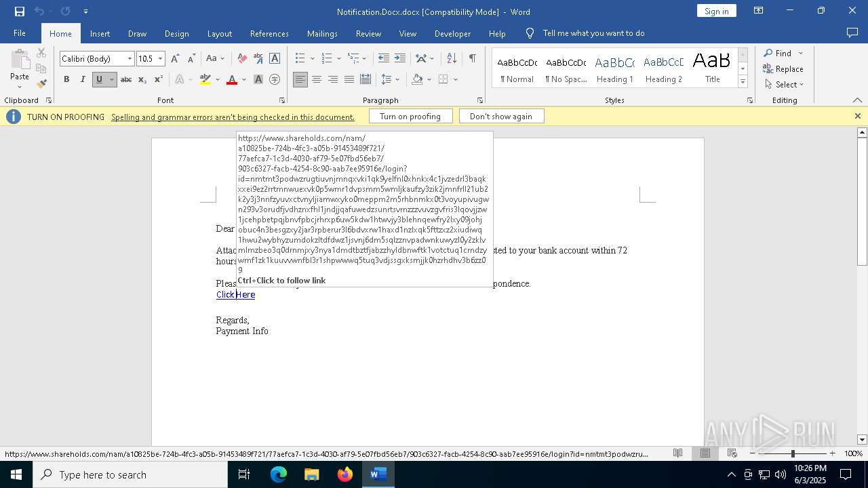868x488 pixels.
Task: Clear all formatting with the eraser icon
Action: (x=242, y=58)
